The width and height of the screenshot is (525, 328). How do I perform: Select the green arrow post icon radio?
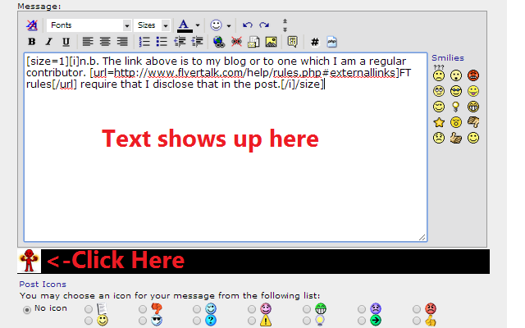pos(362,321)
